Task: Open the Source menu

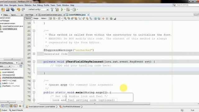Action: [21, 5]
